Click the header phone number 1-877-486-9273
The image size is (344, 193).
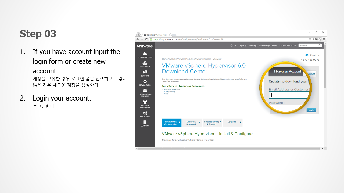(288, 46)
